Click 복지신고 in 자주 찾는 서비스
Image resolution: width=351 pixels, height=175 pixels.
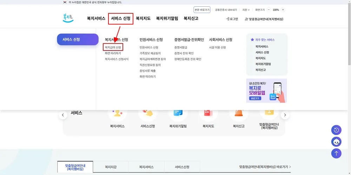pos(260,70)
